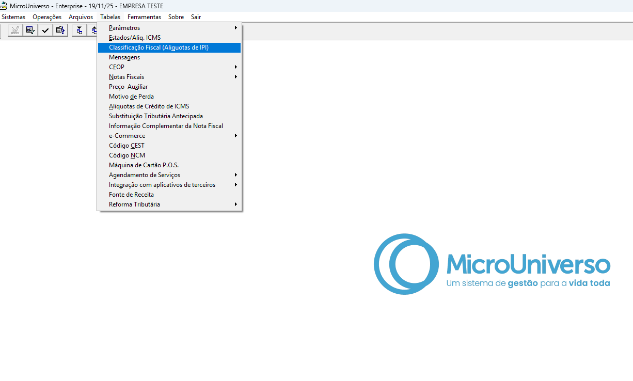Click the MicroUniverso title bar app icon
Screen dimensions: 633x381
[4, 6]
